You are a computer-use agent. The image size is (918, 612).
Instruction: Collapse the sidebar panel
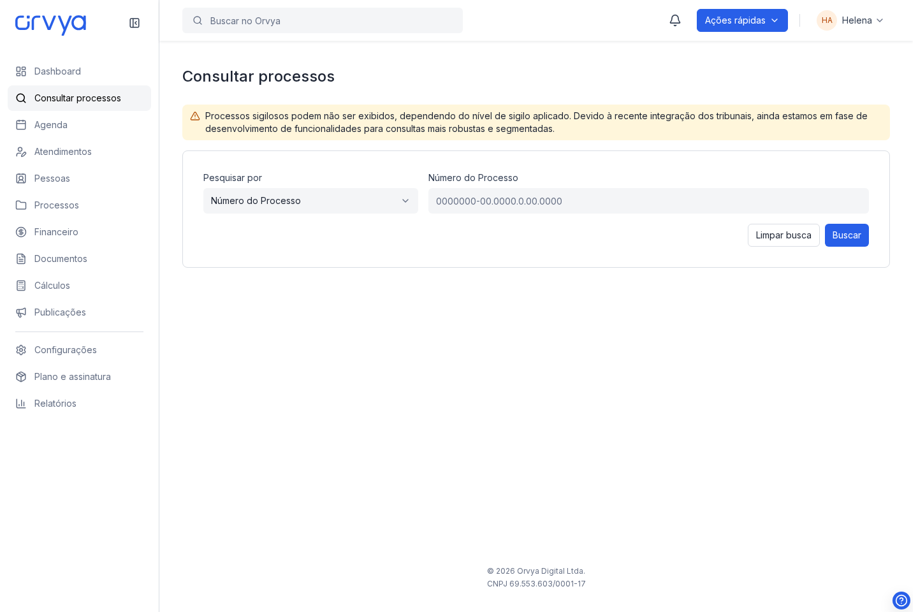(135, 23)
